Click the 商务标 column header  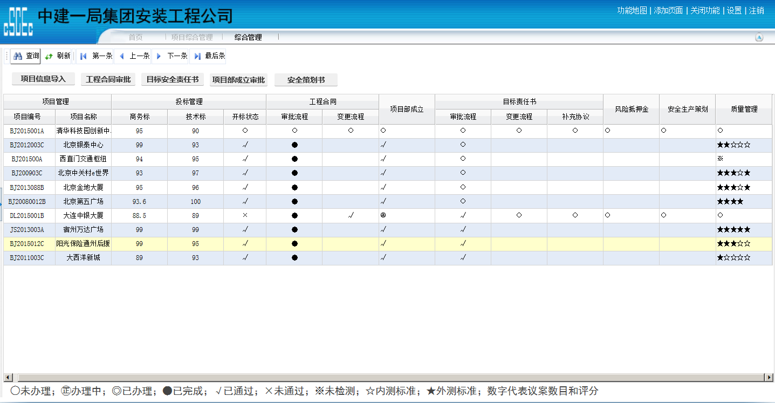click(x=140, y=117)
